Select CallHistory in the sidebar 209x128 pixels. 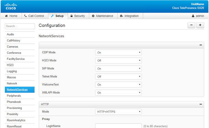(20, 41)
